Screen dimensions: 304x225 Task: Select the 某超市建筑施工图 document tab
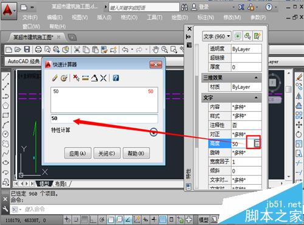click(33, 37)
